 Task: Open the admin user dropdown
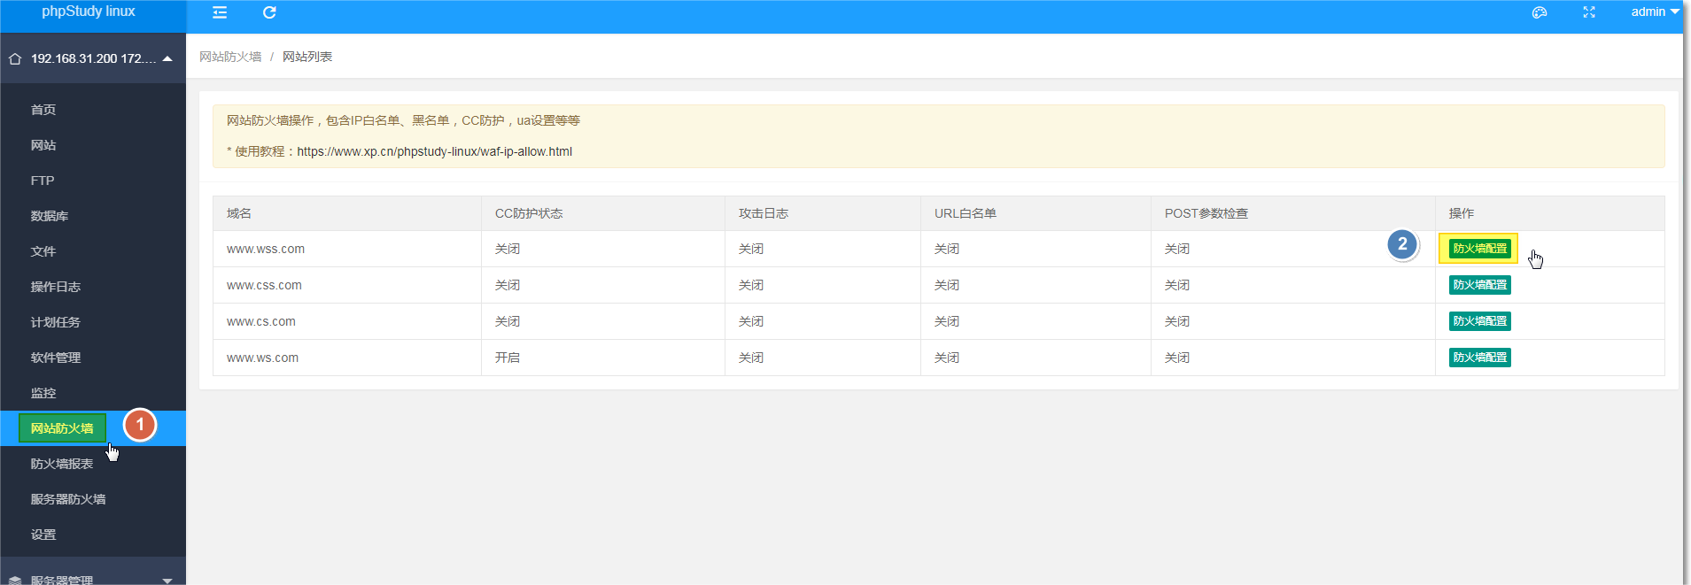(x=1655, y=12)
